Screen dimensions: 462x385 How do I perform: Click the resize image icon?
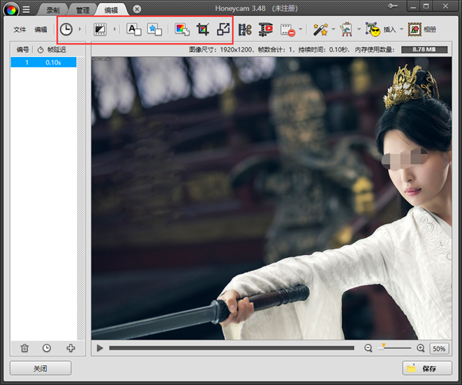point(223,29)
